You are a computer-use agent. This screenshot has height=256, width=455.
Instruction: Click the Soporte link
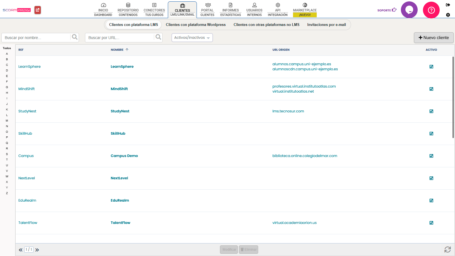click(387, 10)
